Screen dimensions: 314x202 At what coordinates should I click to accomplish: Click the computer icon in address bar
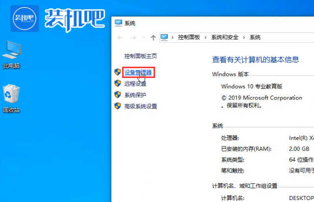click(165, 37)
